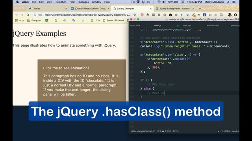Close the jQuery Examples tab

click(151, 9)
